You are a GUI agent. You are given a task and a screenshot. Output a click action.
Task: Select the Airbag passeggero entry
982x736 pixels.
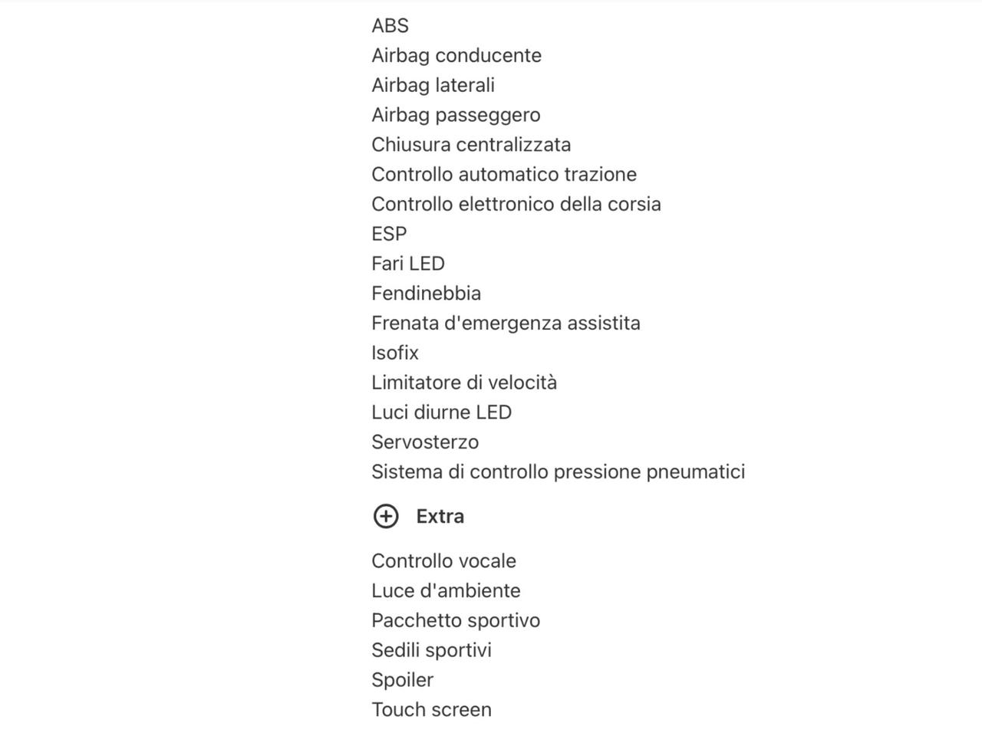click(456, 115)
